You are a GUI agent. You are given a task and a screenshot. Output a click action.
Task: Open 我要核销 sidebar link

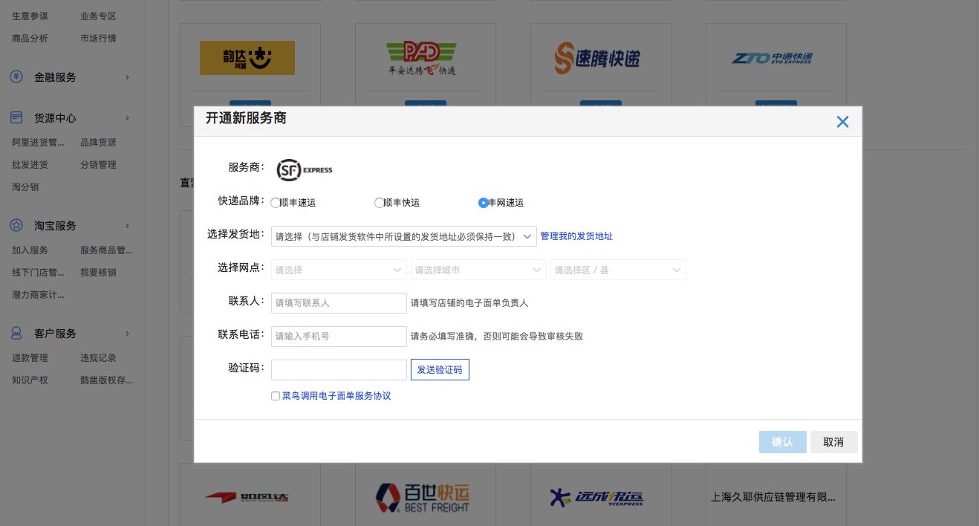click(x=98, y=273)
